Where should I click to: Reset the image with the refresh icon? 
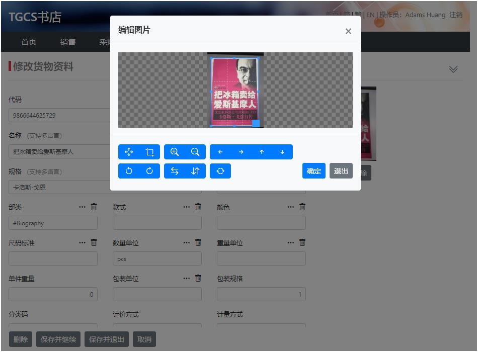(x=220, y=171)
